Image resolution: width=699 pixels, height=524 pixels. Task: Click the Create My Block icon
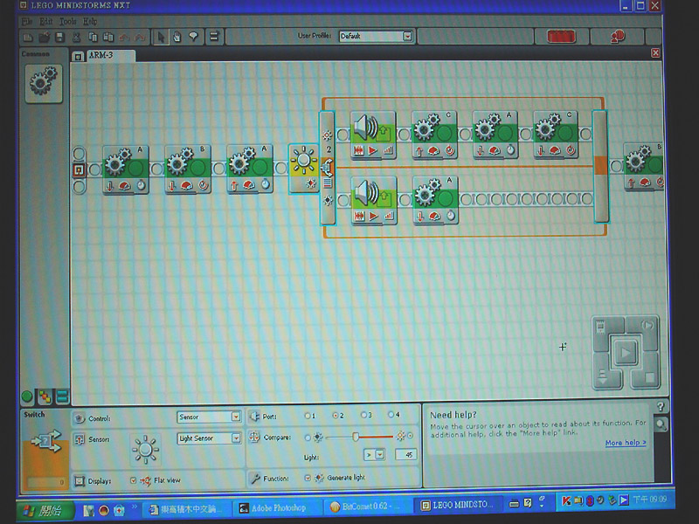[x=214, y=37]
